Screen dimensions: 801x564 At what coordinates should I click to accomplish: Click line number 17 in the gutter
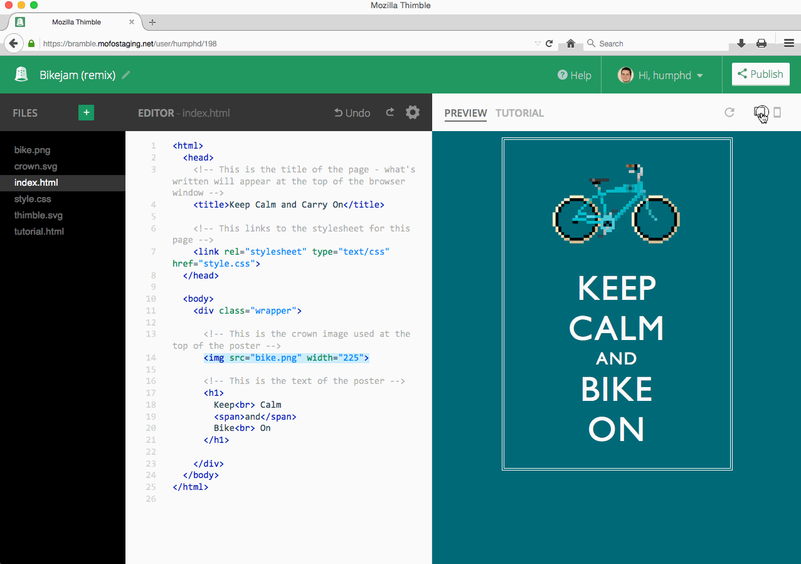pyautogui.click(x=151, y=393)
